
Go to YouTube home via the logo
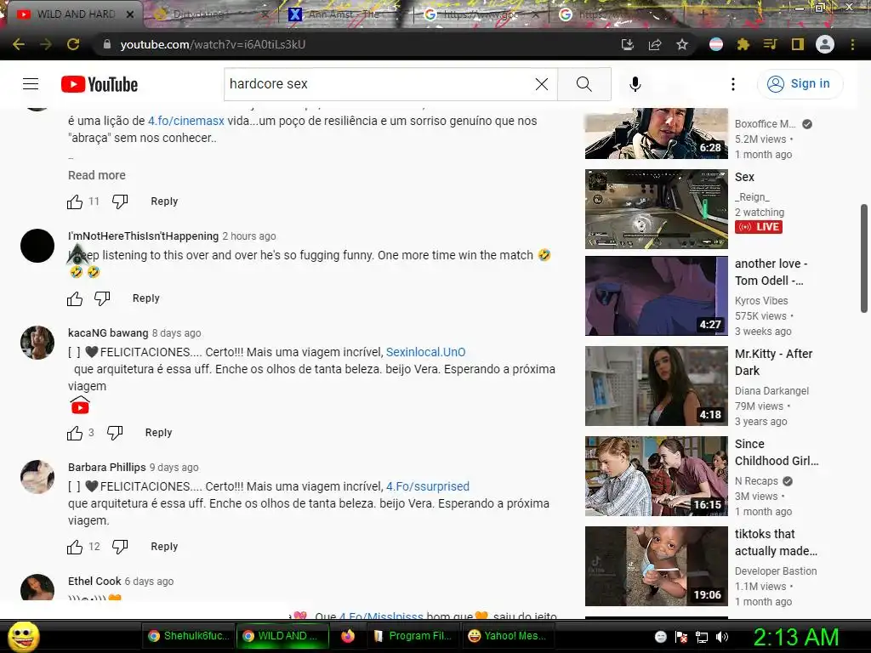(100, 84)
